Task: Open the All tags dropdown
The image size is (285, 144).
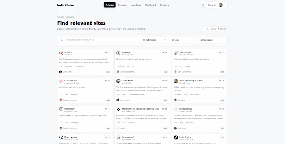Action: coord(183,40)
